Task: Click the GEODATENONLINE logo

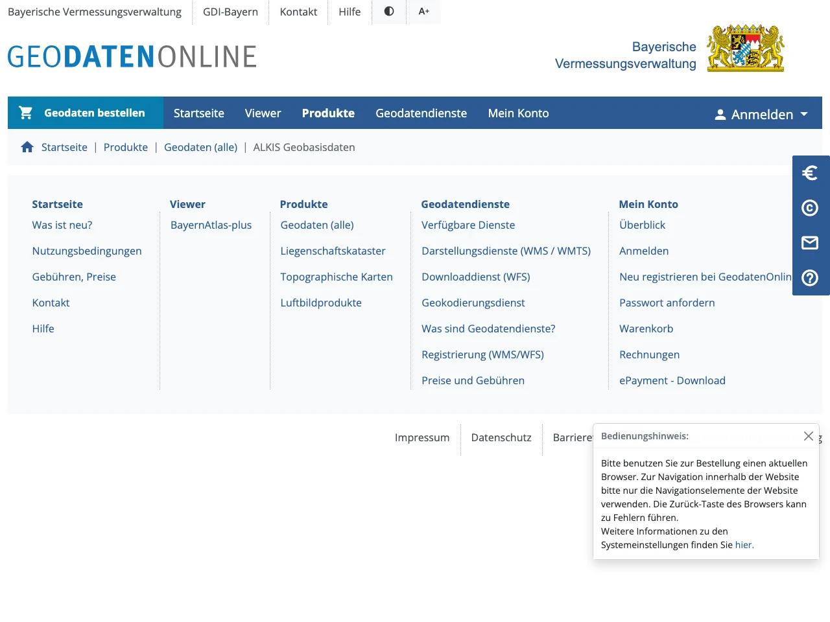Action: [132, 56]
